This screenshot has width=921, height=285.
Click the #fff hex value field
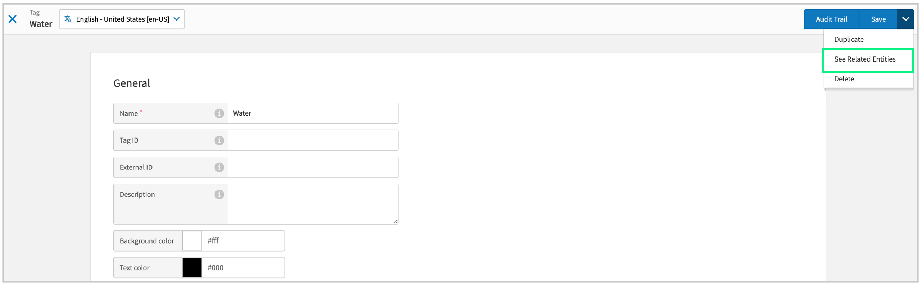coord(243,240)
